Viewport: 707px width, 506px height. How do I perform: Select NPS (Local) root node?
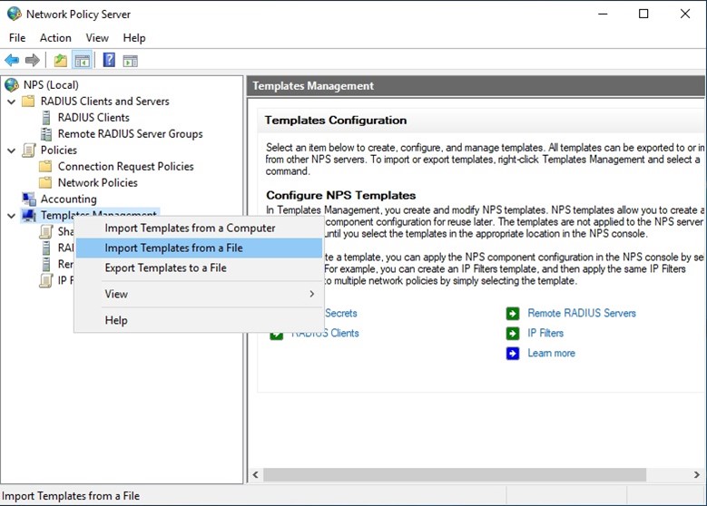pyautogui.click(x=51, y=84)
